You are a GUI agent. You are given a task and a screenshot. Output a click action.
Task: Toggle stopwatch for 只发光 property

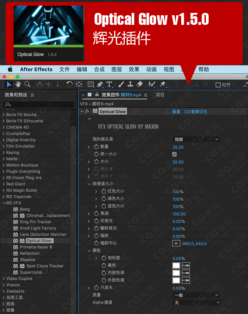tap(96, 288)
